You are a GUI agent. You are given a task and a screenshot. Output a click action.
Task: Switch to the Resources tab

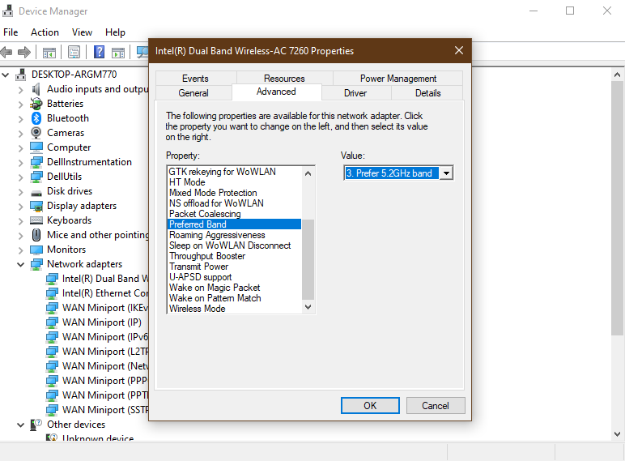tap(284, 78)
